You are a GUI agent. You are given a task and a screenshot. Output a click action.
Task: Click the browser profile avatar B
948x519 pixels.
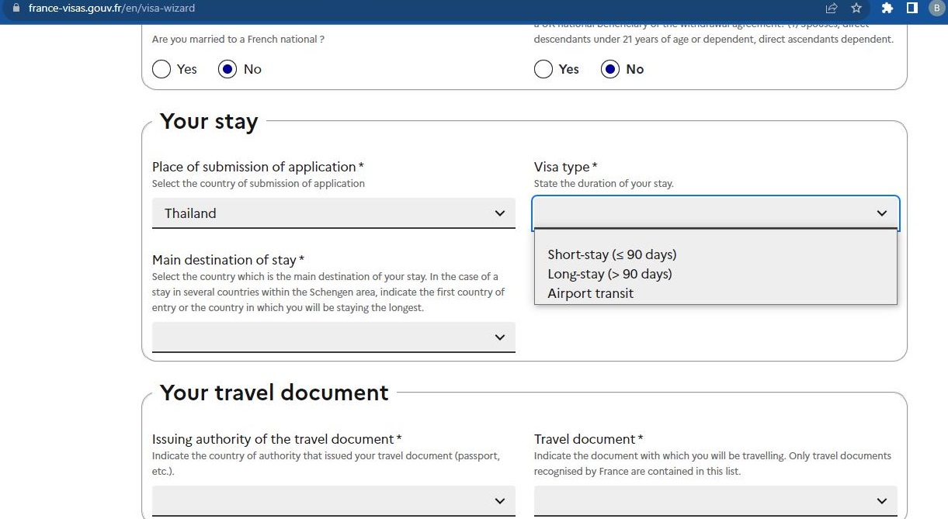point(936,9)
